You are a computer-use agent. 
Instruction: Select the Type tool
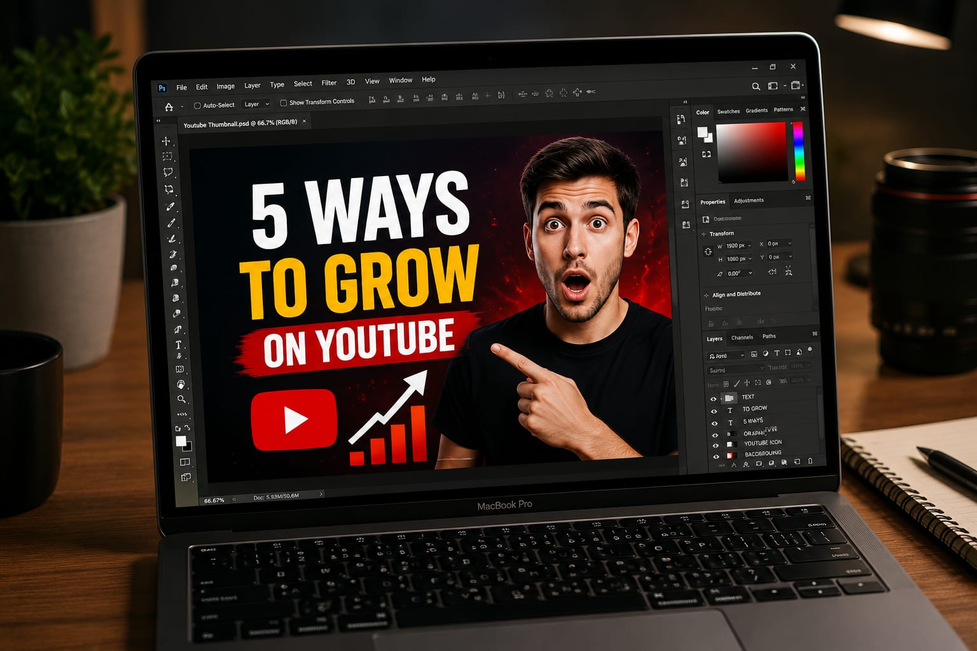[178, 345]
